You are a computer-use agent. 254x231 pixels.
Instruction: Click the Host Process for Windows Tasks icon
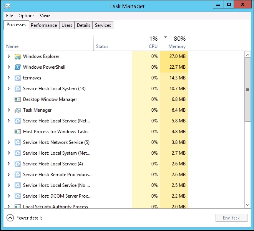point(18,132)
